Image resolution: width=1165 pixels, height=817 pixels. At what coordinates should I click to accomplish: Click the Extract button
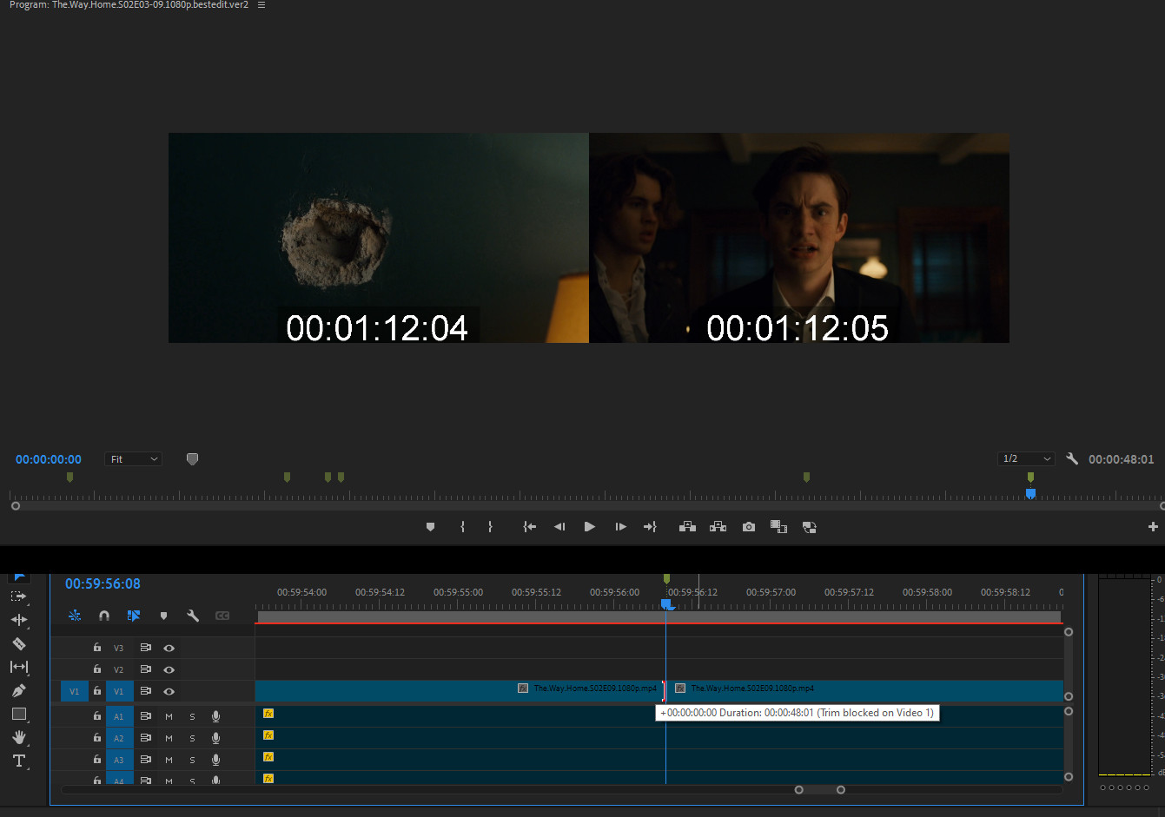coord(718,527)
